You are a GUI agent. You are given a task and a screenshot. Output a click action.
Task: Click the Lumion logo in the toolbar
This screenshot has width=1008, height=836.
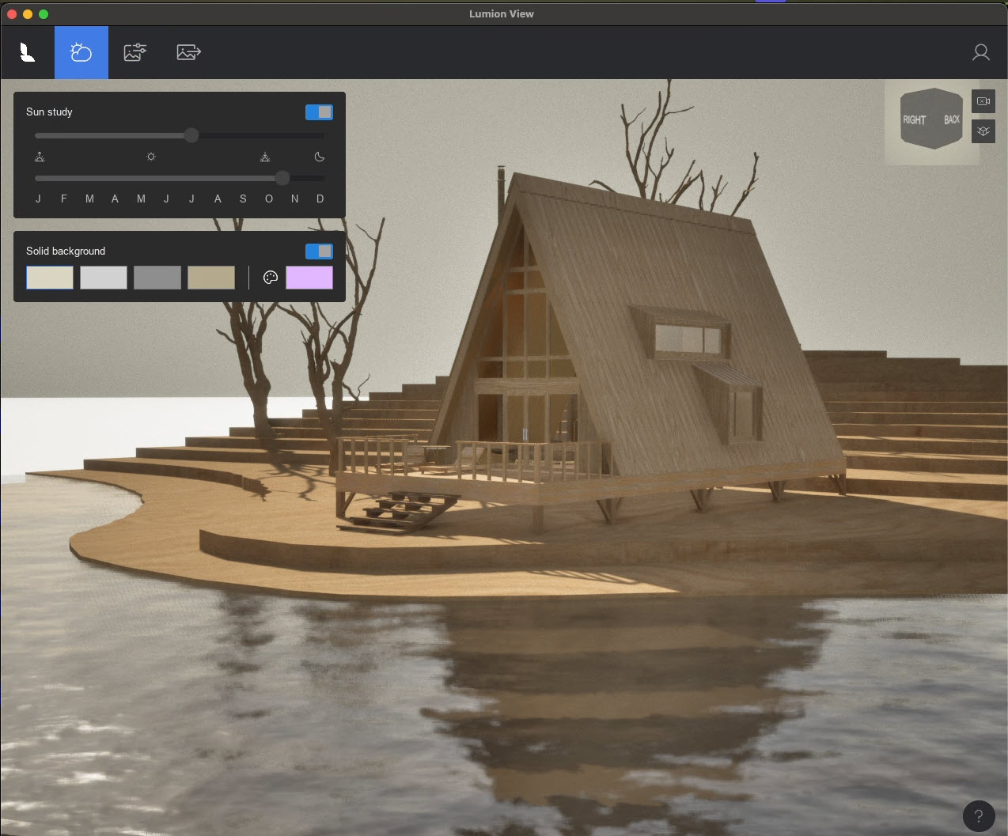click(x=27, y=52)
